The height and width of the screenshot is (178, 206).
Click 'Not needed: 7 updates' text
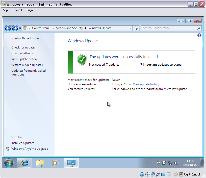click(x=104, y=65)
